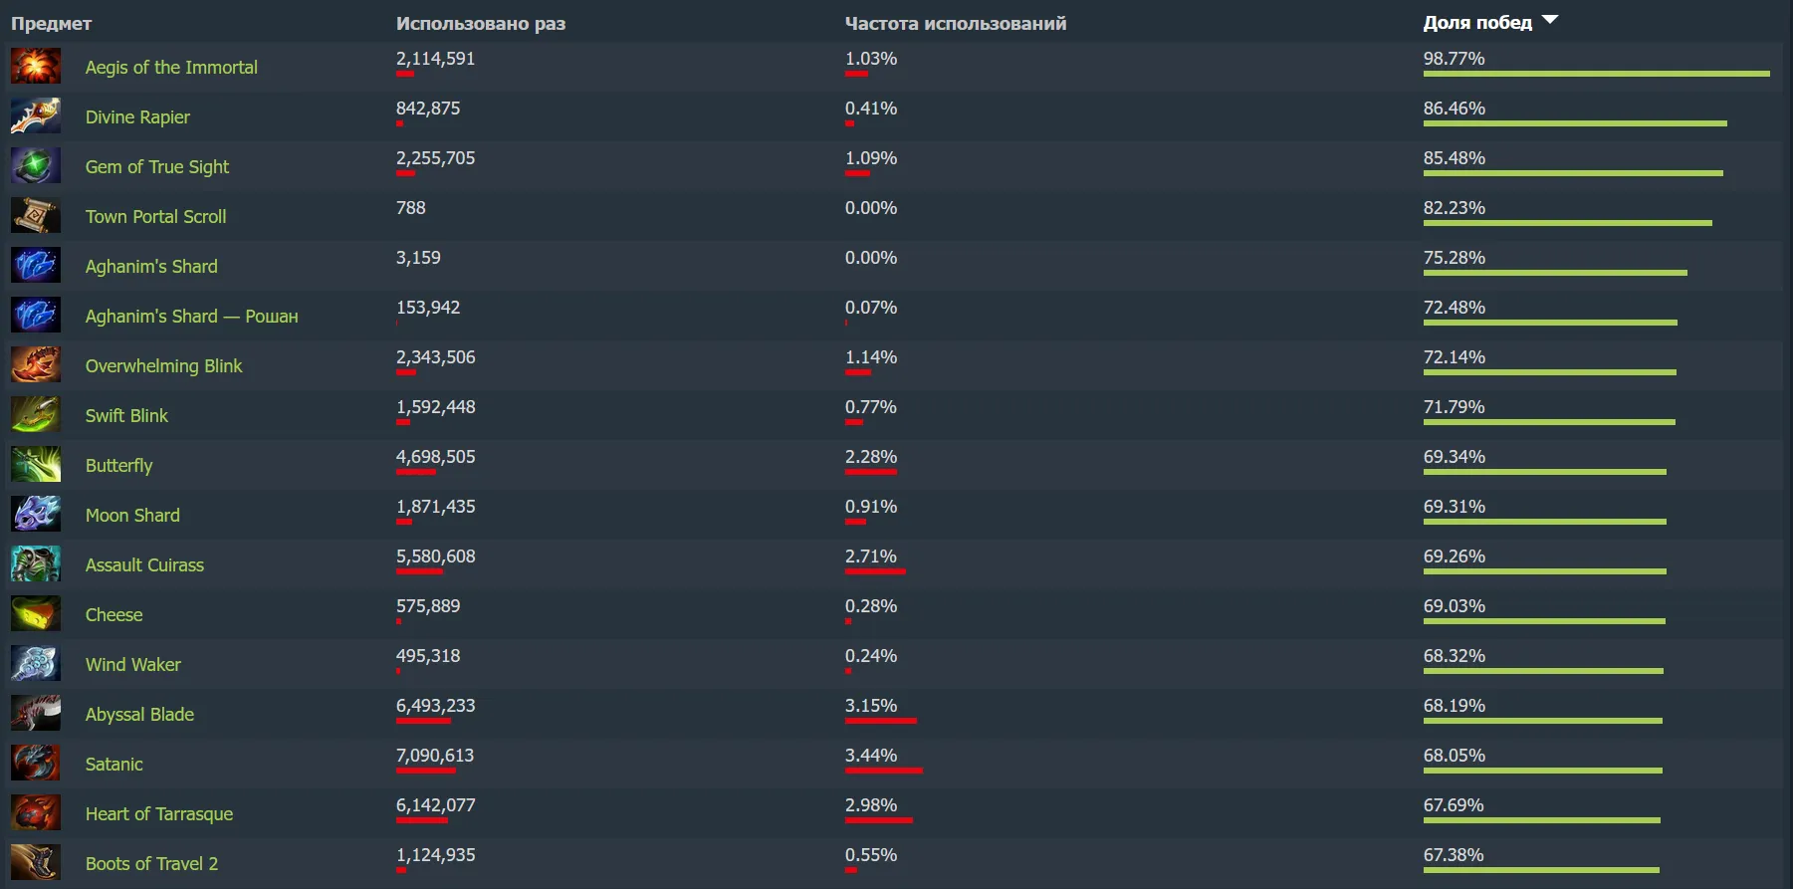The image size is (1793, 889).
Task: Click the sort arrow next to Доля побед
Action: click(1549, 18)
